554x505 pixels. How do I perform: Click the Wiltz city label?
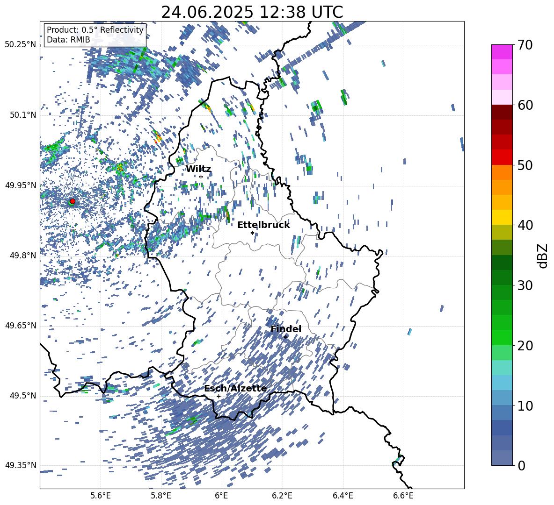(198, 169)
